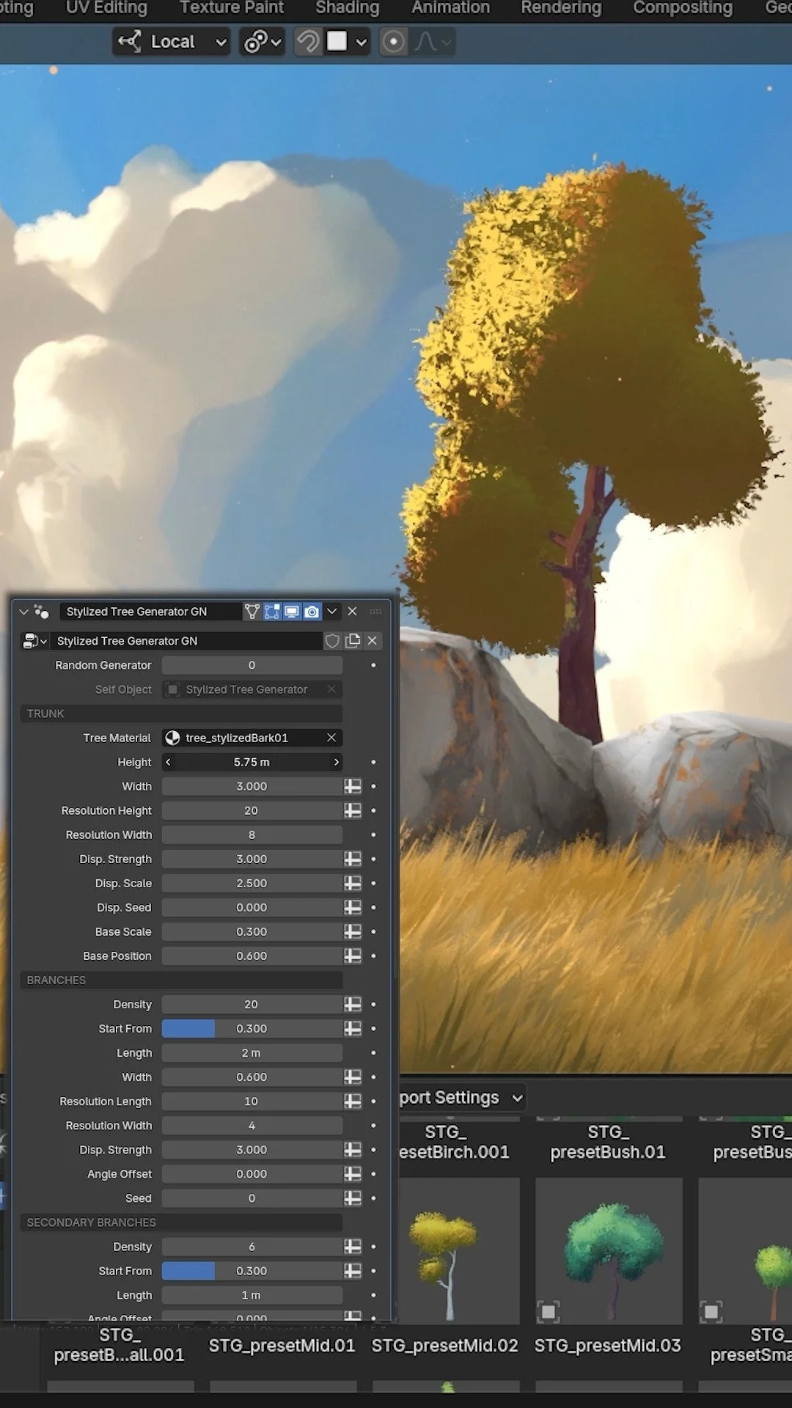Click the geometry nodes modifier type icon
The image size is (792, 1408).
(42, 612)
